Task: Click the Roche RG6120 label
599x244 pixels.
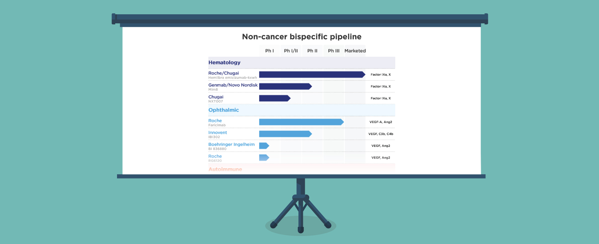Action: (215, 157)
